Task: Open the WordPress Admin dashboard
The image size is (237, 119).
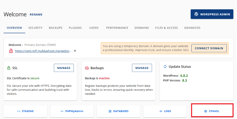Action: tap(212, 14)
